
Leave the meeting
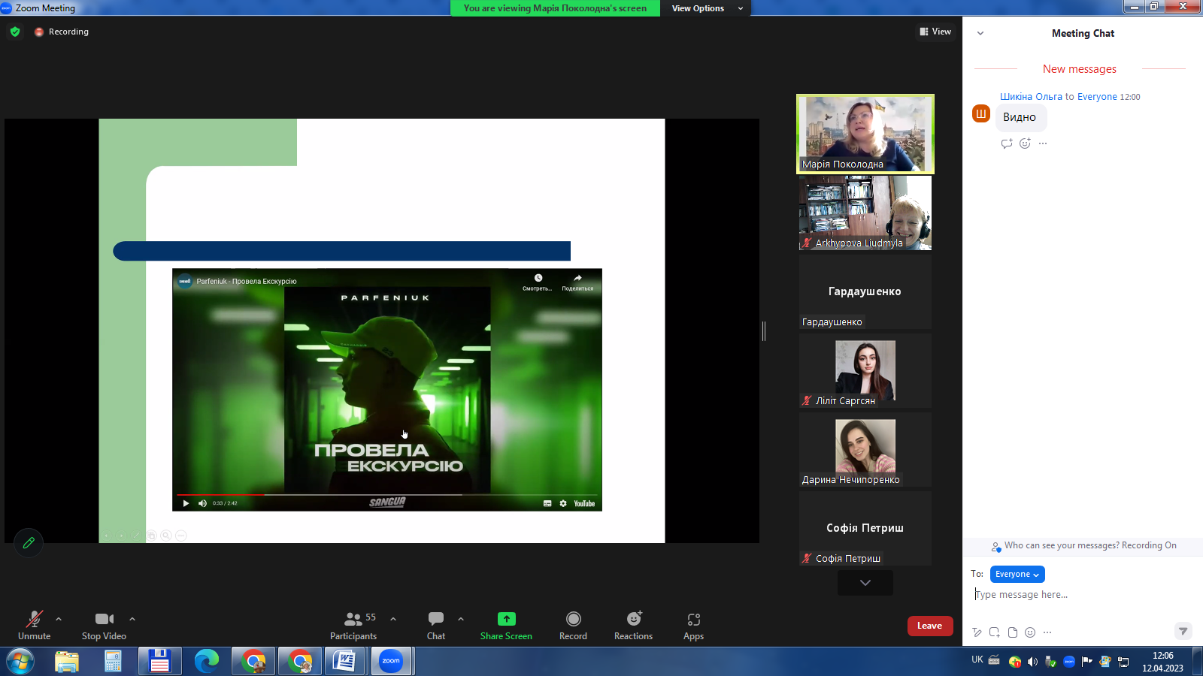click(x=929, y=626)
